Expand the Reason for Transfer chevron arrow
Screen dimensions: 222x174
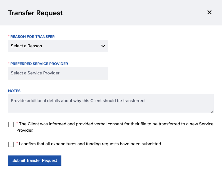[103, 46]
